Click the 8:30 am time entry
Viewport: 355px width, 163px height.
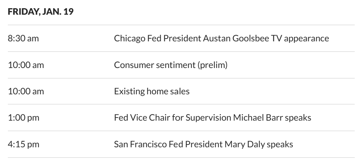23,38
